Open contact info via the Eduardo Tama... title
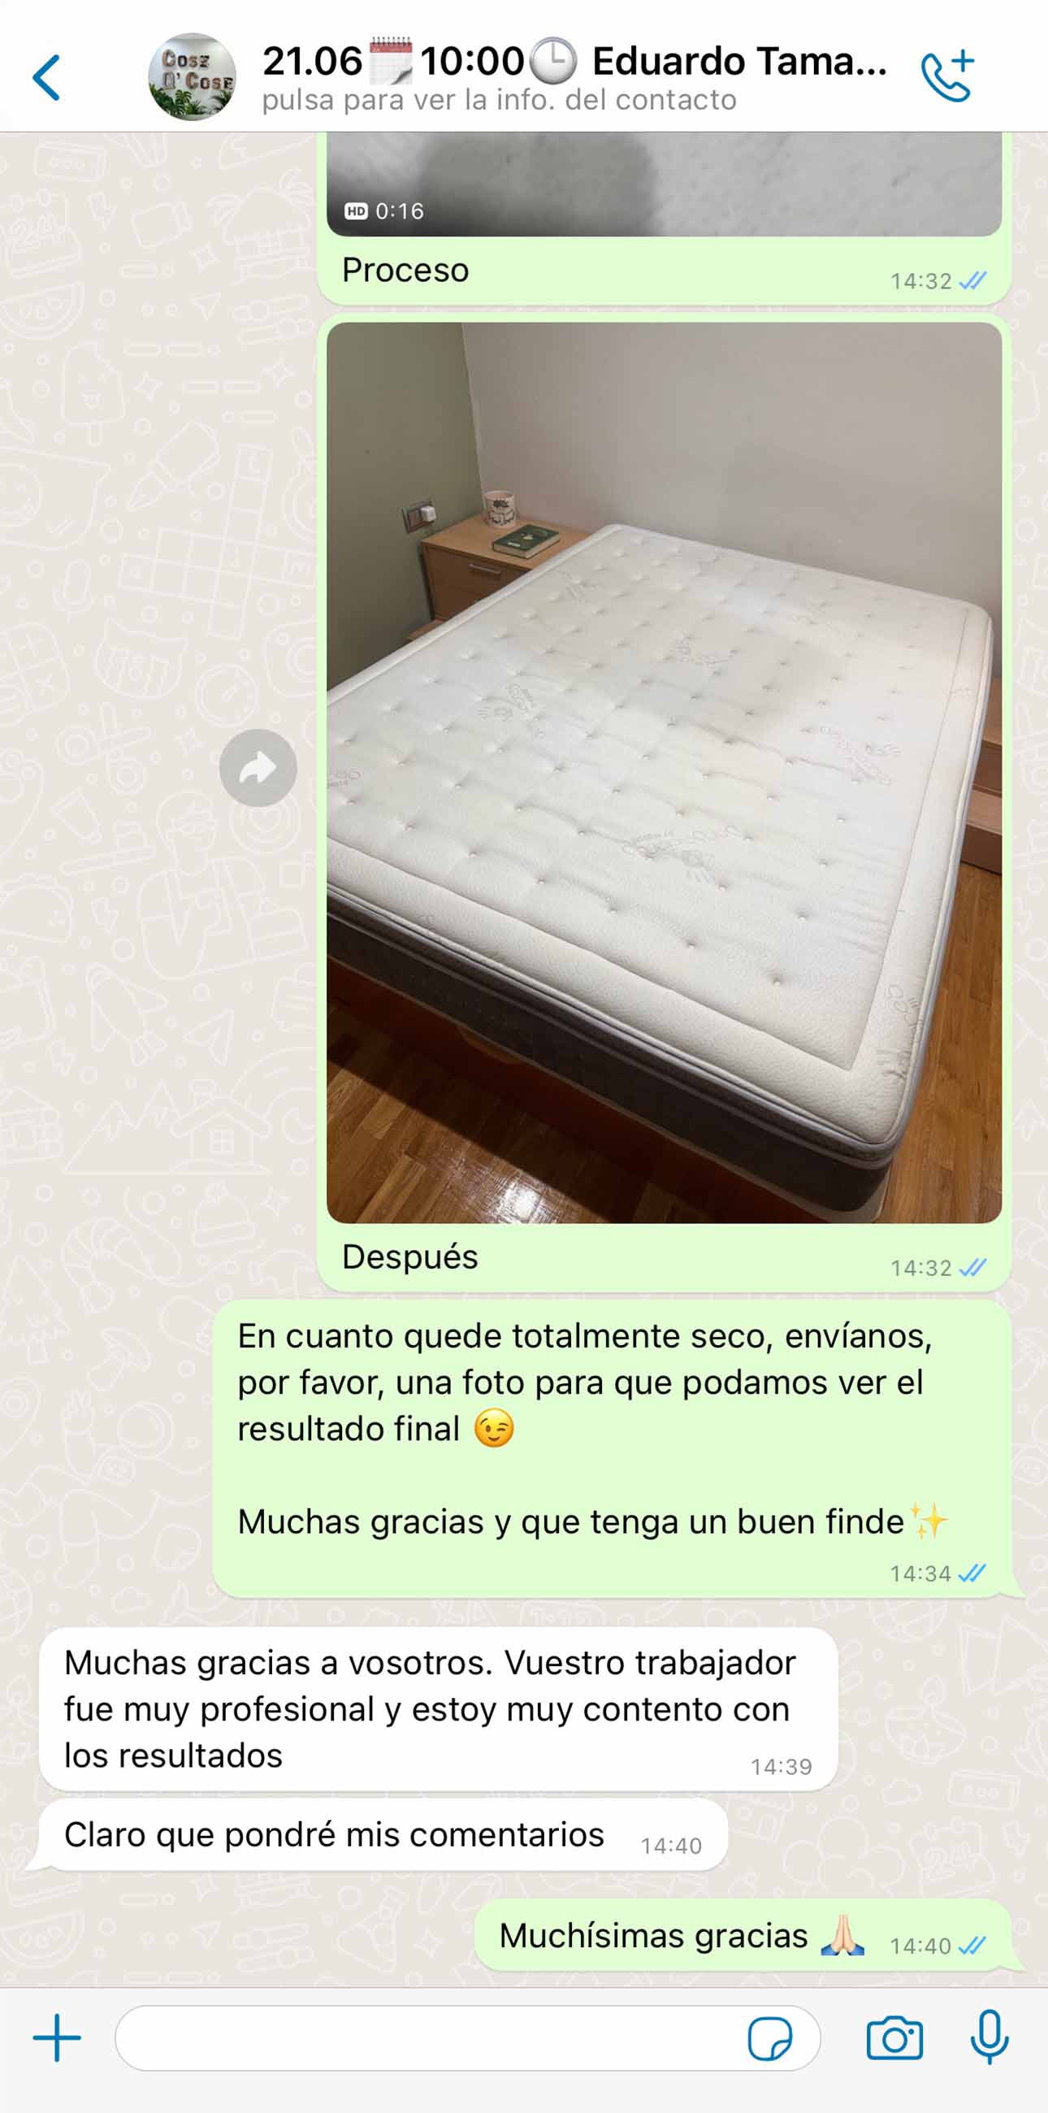1048x2113 pixels. [739, 62]
